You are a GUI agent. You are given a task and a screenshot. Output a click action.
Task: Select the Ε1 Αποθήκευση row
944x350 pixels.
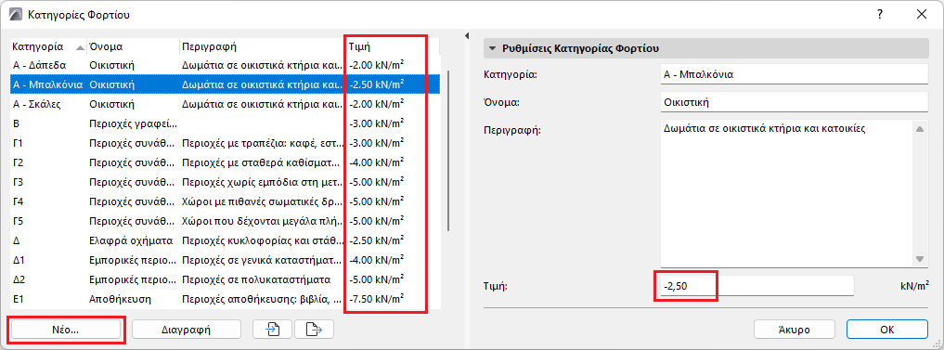pos(226,299)
